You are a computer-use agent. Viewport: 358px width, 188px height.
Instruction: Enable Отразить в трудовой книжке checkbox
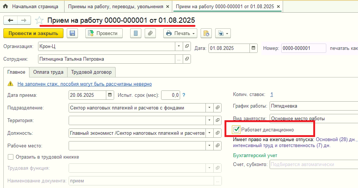(x=10, y=157)
